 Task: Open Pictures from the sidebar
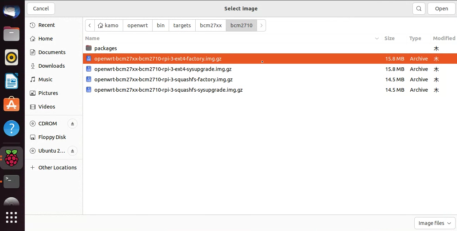pos(54,93)
